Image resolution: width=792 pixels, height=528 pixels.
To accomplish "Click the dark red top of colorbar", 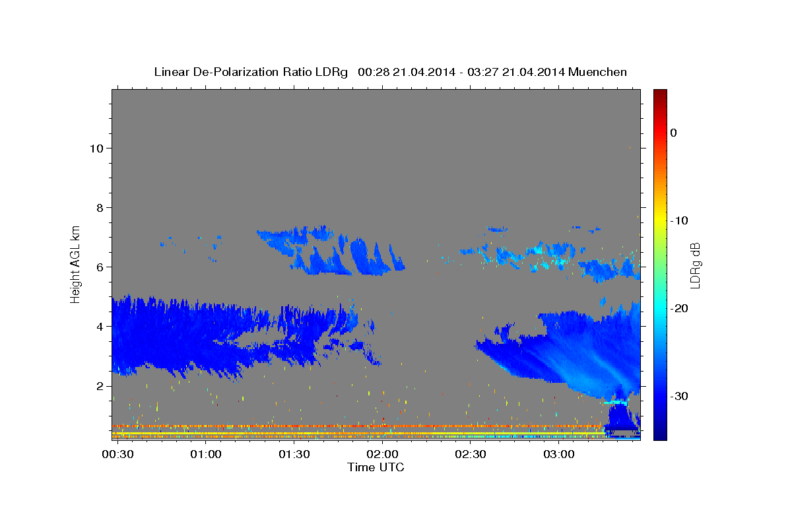I will (x=660, y=94).
